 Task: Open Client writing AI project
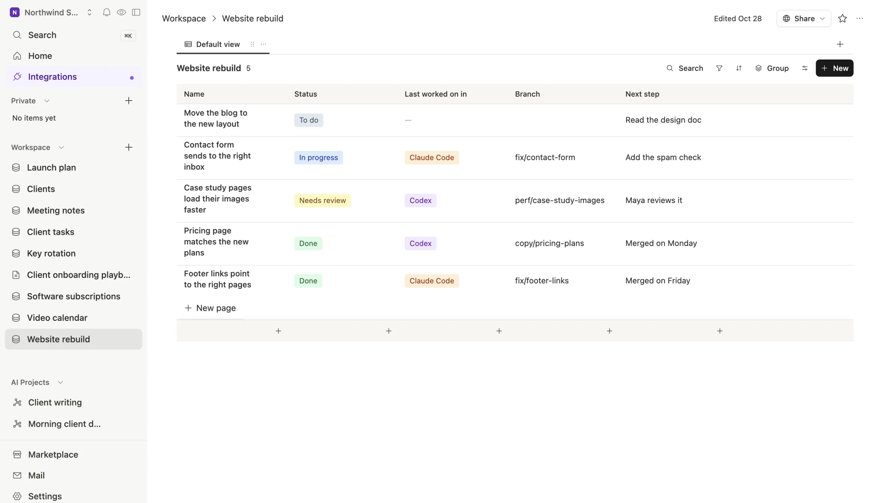coord(74,403)
